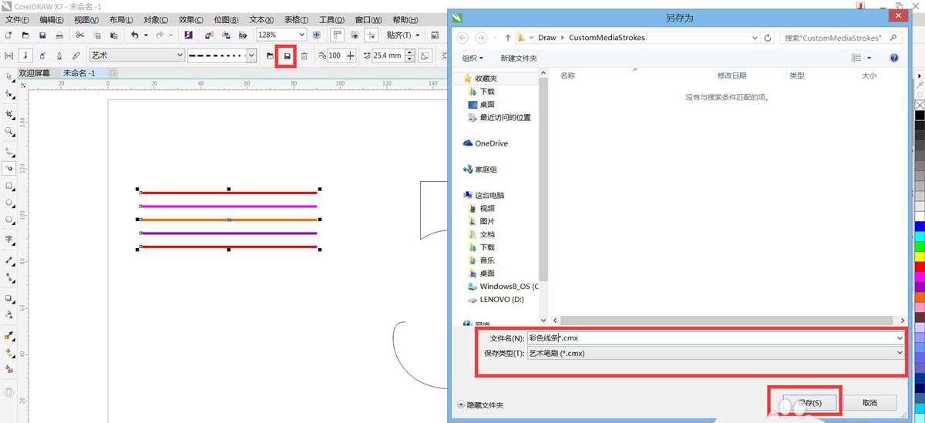The height and width of the screenshot is (423, 925).
Task: Click the scissors cut icon
Action: [x=79, y=35]
